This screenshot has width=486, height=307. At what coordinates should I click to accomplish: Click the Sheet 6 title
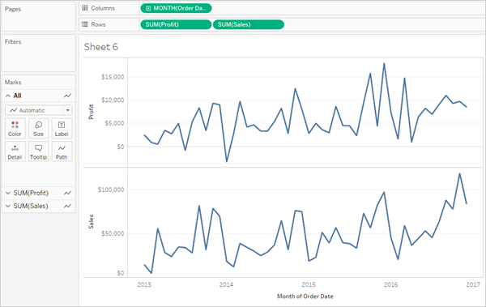pos(101,47)
